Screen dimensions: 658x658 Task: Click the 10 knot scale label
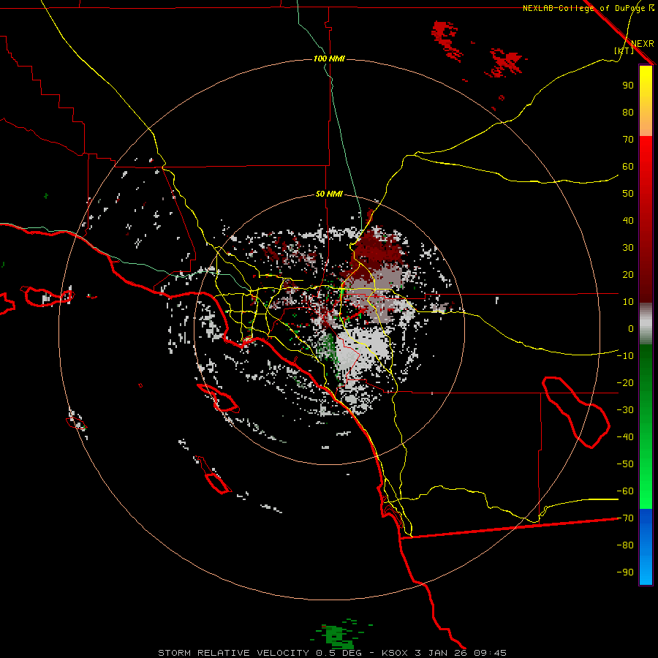628,302
